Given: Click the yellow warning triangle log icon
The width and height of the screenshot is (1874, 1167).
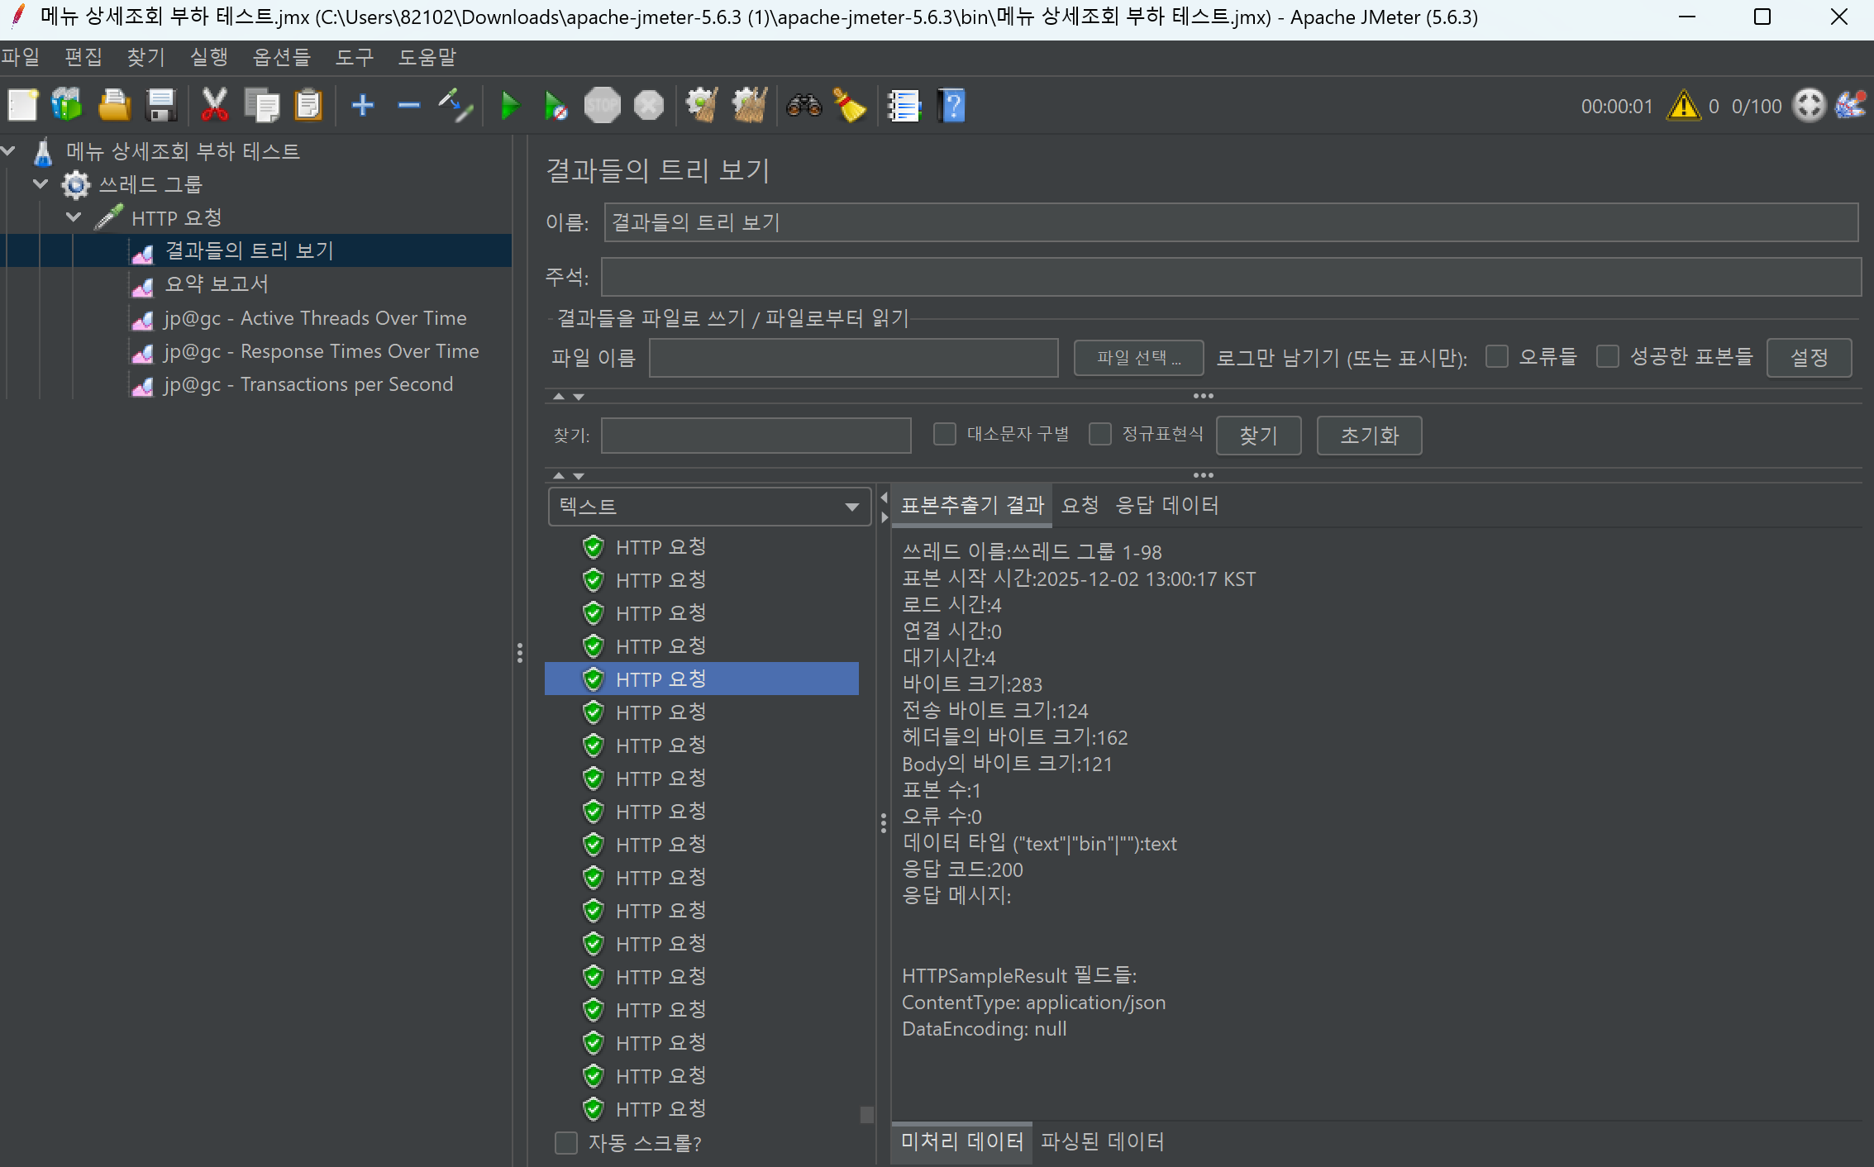Looking at the screenshot, I should 1683,106.
